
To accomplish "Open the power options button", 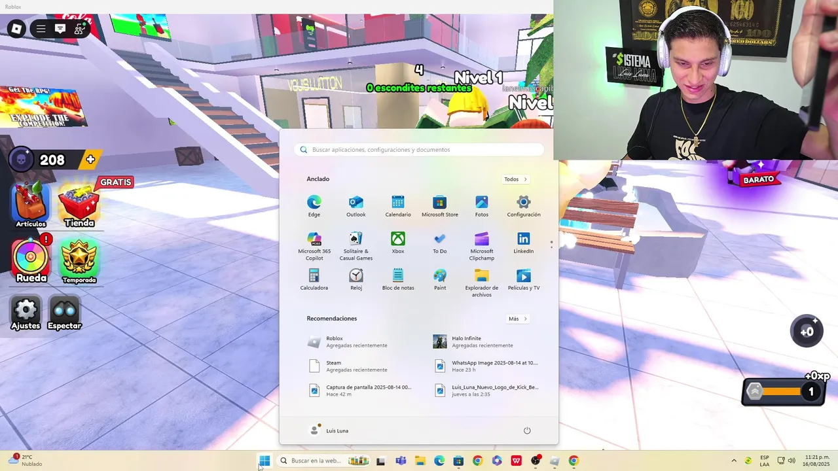I will click(x=527, y=430).
